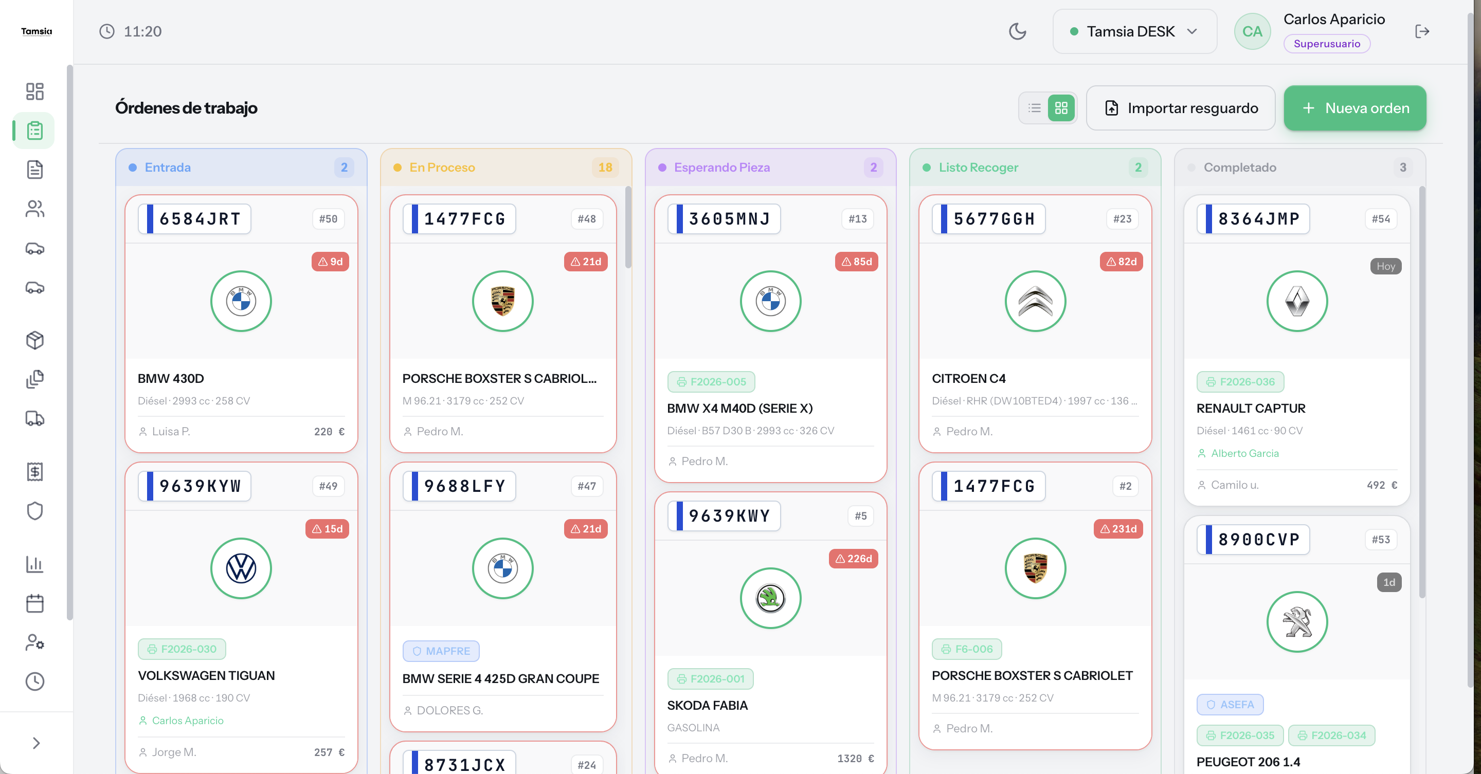Click the Superusuario role badge
The width and height of the screenshot is (1481, 774).
click(x=1327, y=44)
